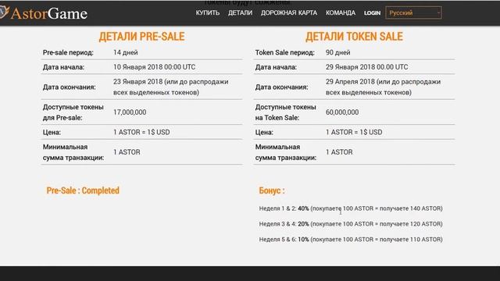Click the 'Pre-sale период:' label

[x=68, y=52]
